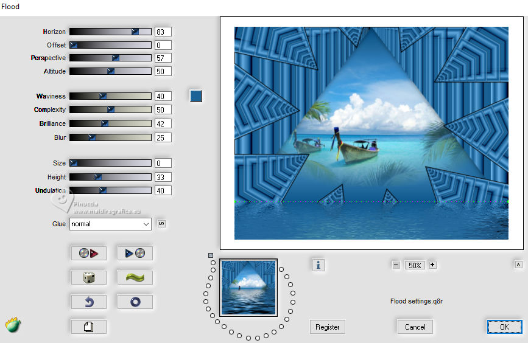The height and width of the screenshot is (343, 528).
Task: Confirm with the OK button
Action: [x=504, y=327]
